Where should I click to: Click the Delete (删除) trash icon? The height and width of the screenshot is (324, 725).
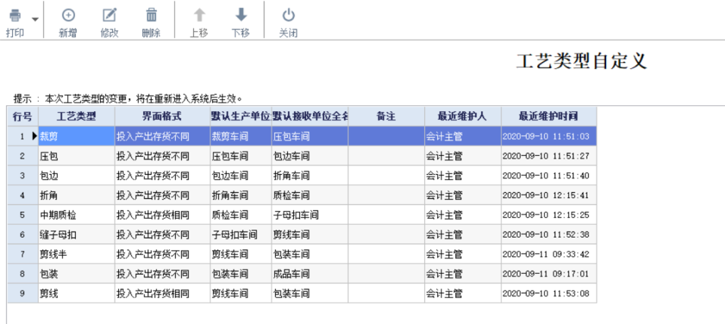point(152,15)
